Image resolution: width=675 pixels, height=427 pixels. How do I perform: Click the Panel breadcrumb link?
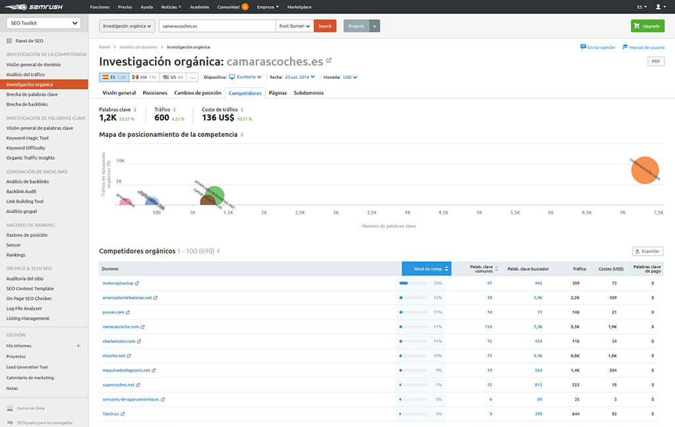click(105, 47)
